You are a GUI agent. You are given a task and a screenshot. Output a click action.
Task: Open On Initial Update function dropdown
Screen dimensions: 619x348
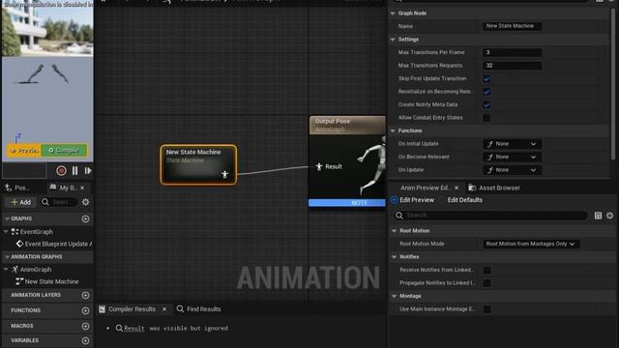tap(512, 144)
